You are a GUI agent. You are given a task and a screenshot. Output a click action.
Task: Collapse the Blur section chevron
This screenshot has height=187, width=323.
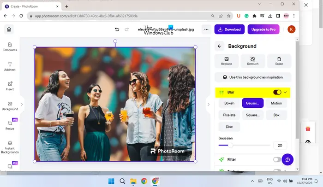click(285, 92)
